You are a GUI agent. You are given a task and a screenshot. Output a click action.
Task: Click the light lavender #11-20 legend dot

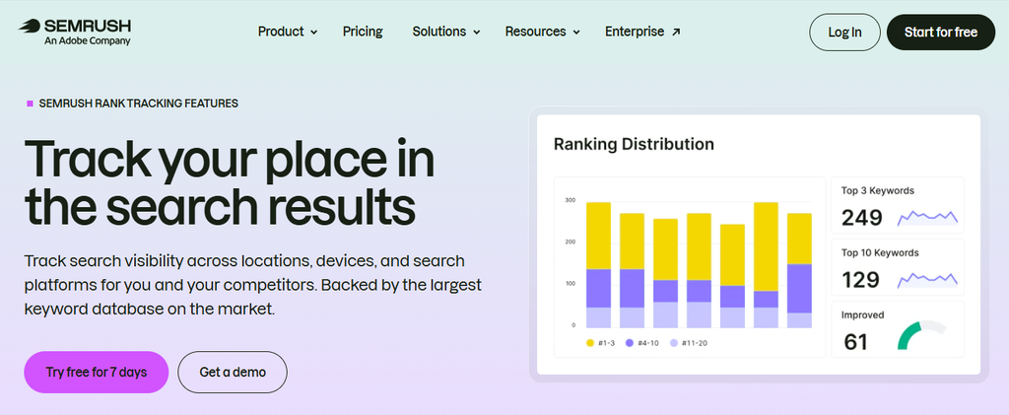(x=674, y=343)
